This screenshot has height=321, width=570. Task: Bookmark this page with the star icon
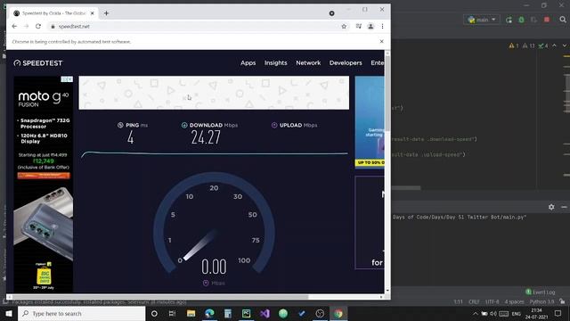(344, 26)
